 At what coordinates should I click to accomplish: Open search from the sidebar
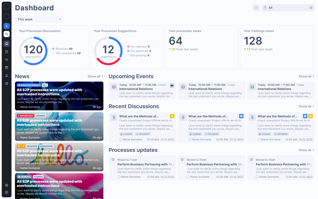pyautogui.click(x=6, y=34)
